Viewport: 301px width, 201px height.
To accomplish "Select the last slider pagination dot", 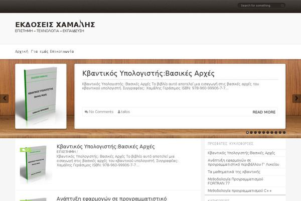I will 284,132.
